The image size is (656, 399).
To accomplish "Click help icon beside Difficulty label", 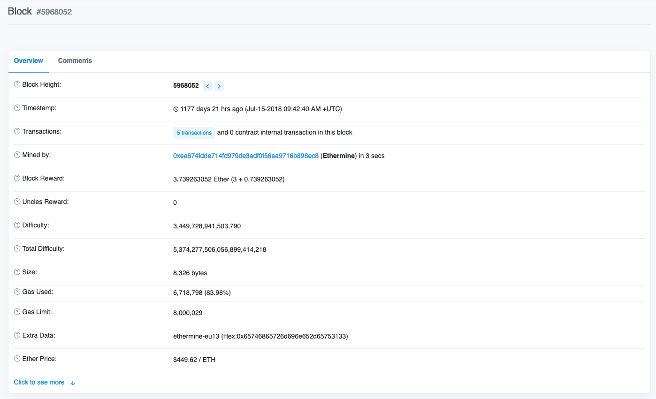I will coord(17,226).
